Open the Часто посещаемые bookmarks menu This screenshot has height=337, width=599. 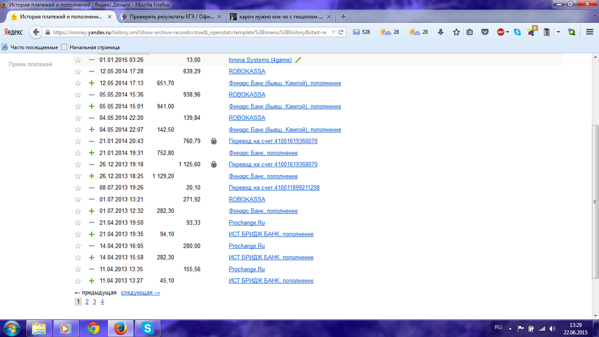click(30, 47)
